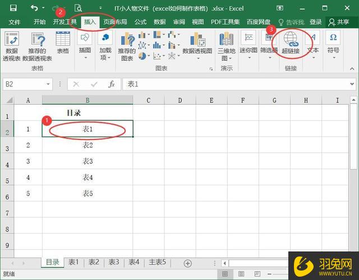Open the PDF工具集 tab

pyautogui.click(x=225, y=22)
